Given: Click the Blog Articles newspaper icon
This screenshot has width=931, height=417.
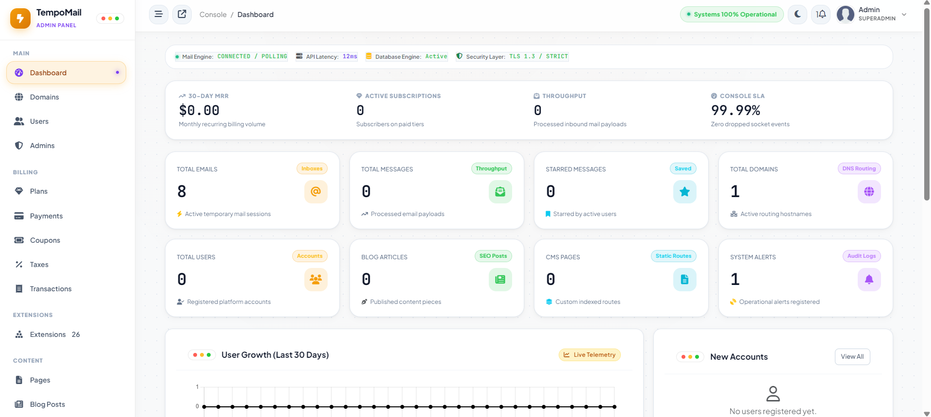Looking at the screenshot, I should click(x=500, y=280).
